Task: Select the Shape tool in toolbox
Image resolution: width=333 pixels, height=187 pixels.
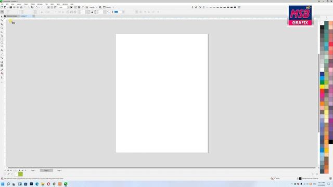Action: [2, 20]
